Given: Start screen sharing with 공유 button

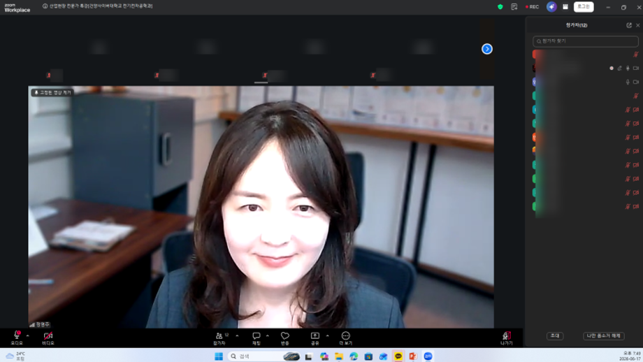Looking at the screenshot, I should click(x=315, y=338).
